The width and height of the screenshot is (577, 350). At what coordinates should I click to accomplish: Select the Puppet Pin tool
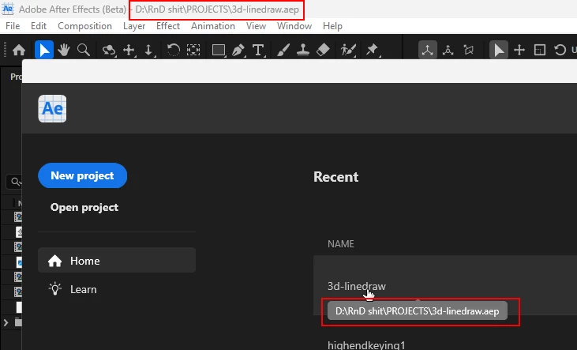372,50
